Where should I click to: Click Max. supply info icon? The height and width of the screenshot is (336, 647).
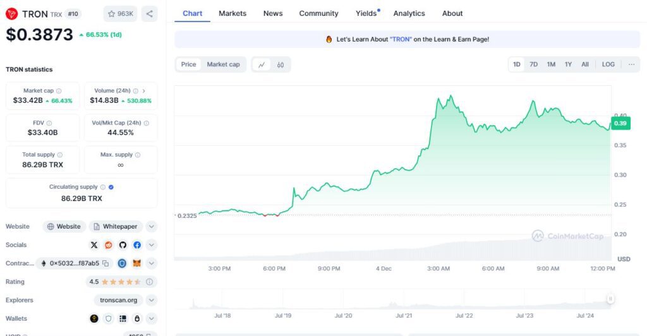point(138,155)
